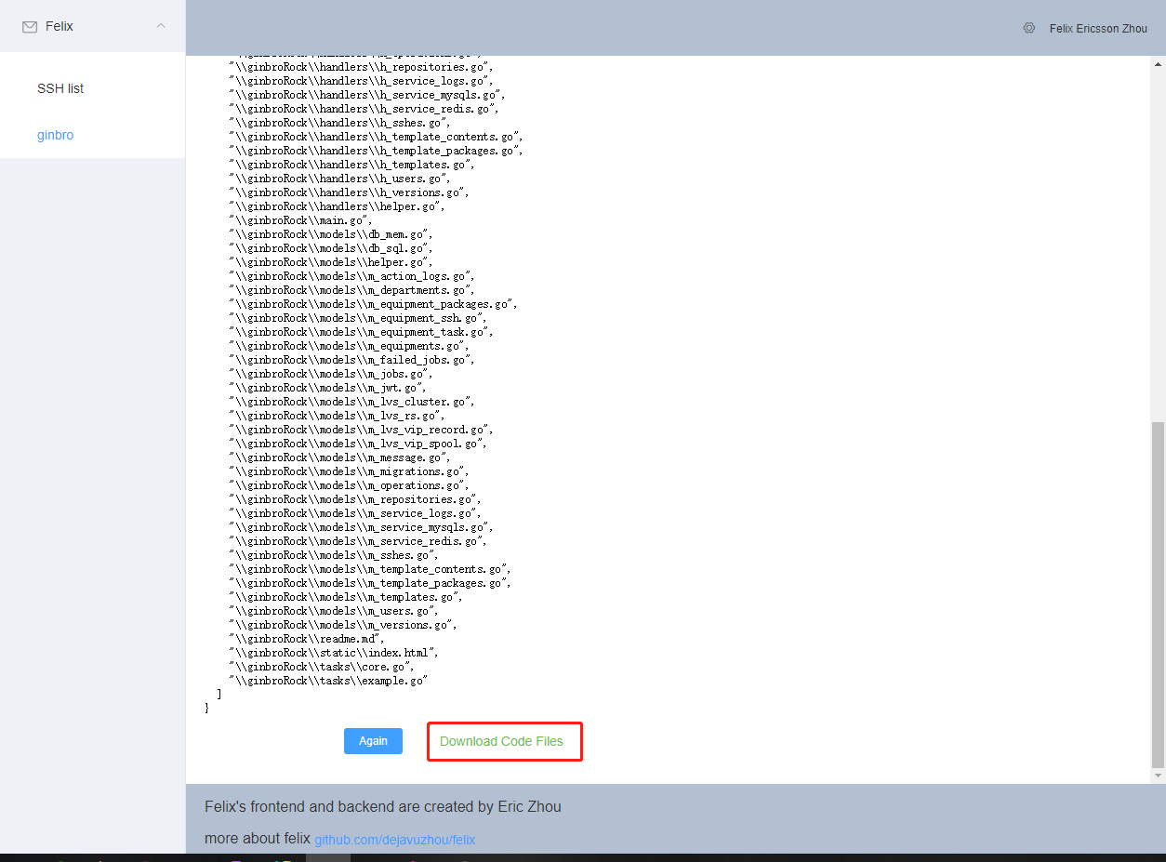Select the ginbro menu item
Image resolution: width=1166 pixels, height=862 pixels.
click(56, 135)
